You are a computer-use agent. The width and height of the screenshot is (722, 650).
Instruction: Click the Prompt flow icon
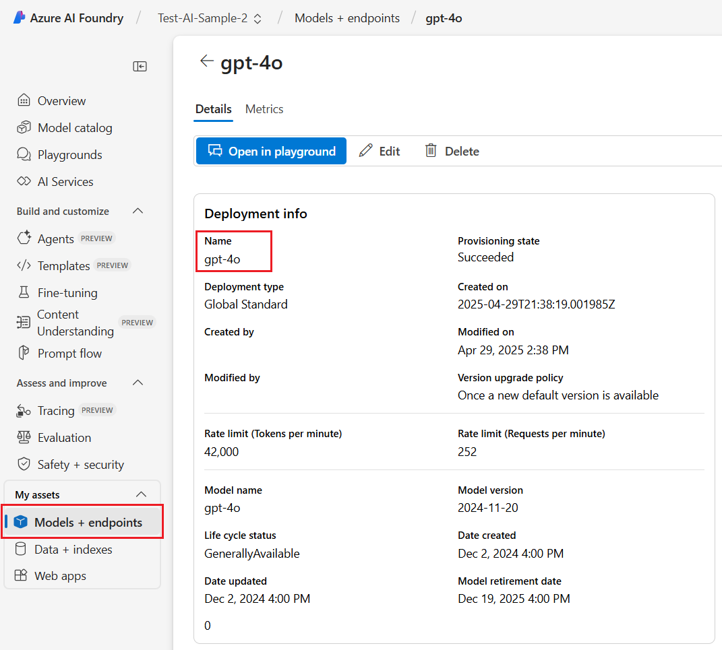coord(24,353)
